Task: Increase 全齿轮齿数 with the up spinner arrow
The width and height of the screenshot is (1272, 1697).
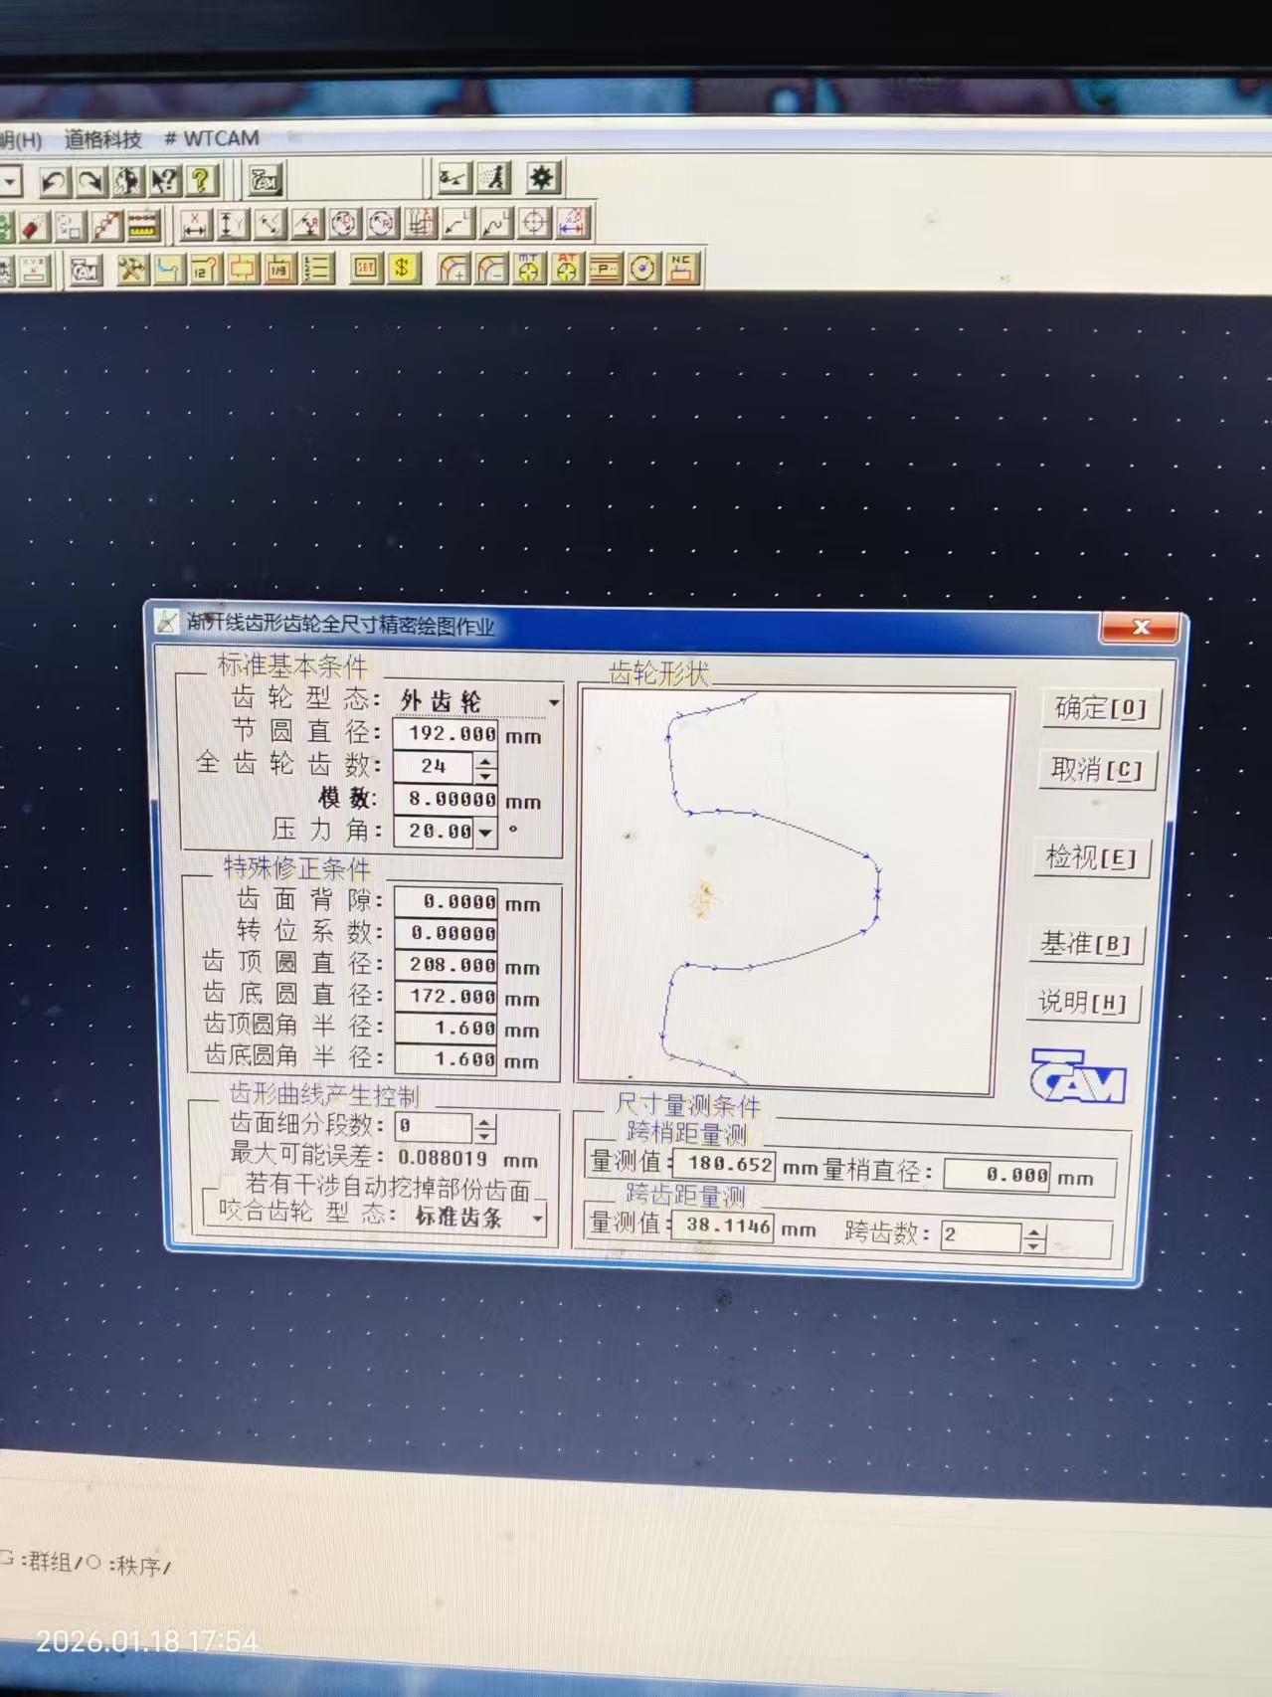Action: click(x=485, y=760)
